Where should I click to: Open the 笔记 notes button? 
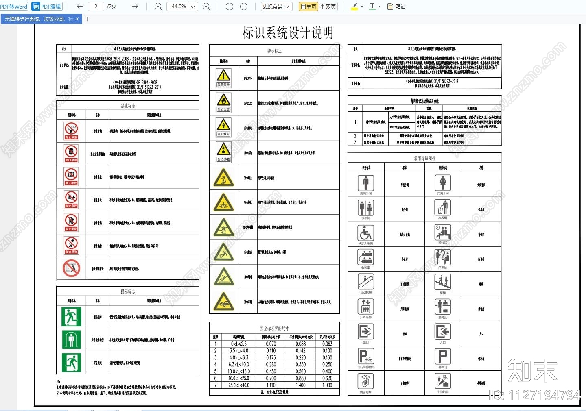click(x=396, y=7)
